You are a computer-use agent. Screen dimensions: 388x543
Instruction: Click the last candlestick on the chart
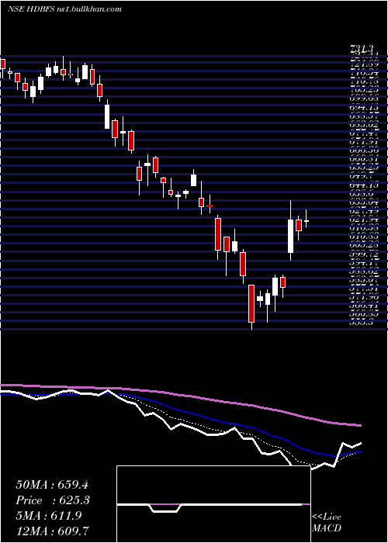(x=307, y=219)
